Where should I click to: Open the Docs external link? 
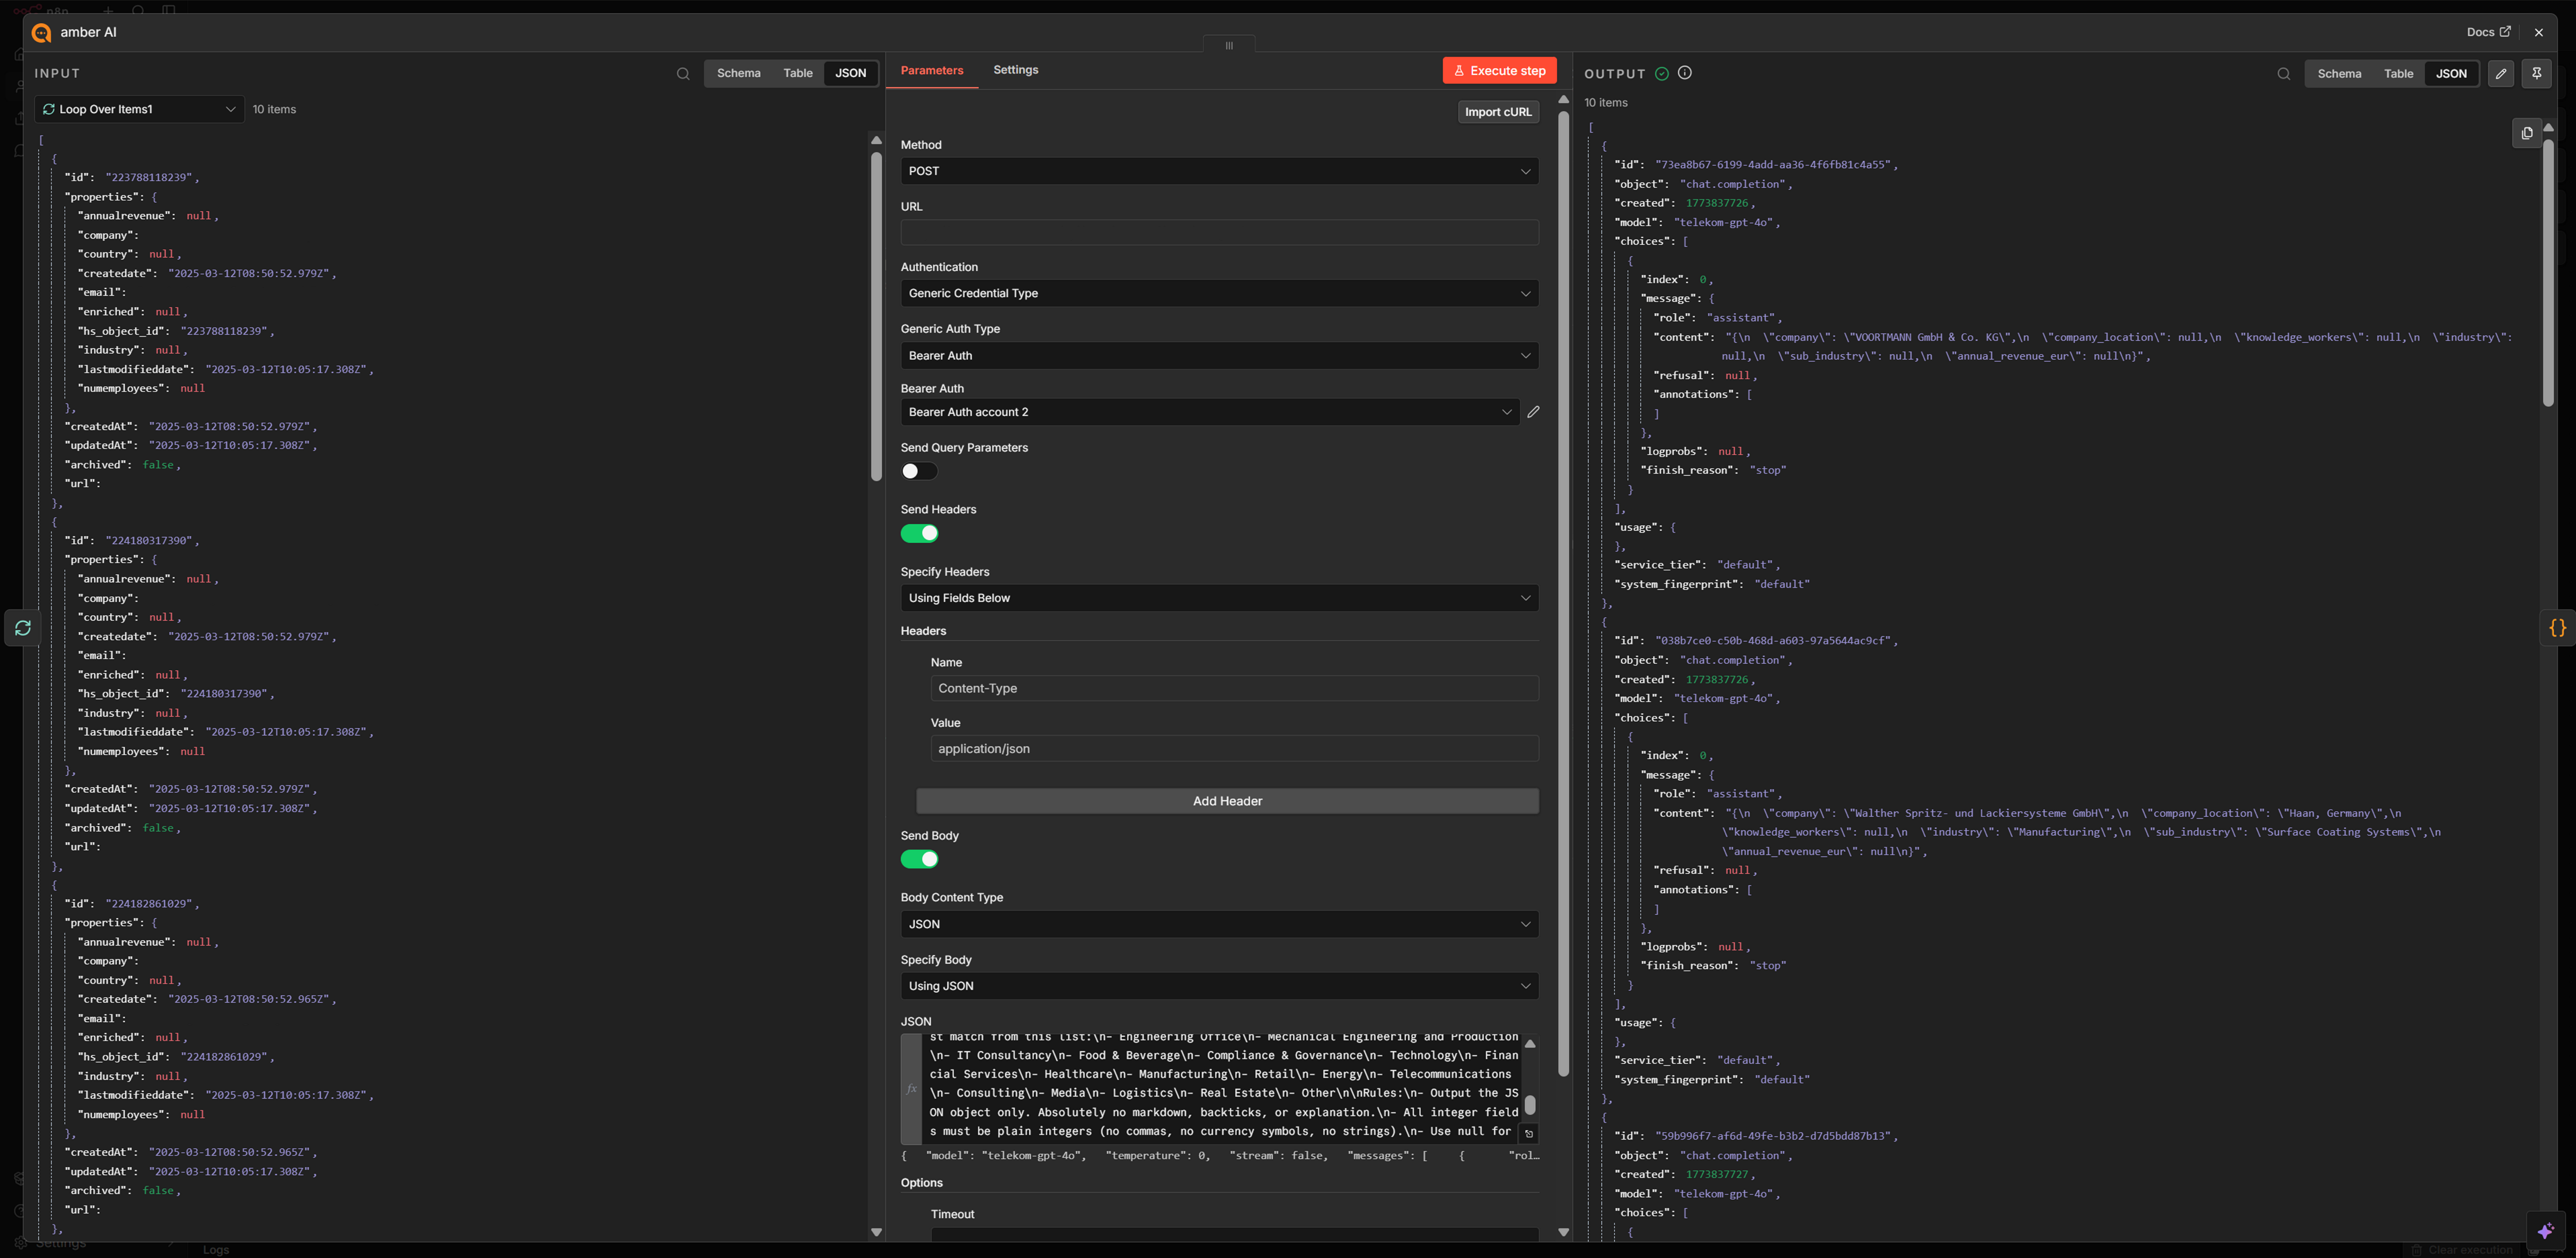pos(2488,32)
